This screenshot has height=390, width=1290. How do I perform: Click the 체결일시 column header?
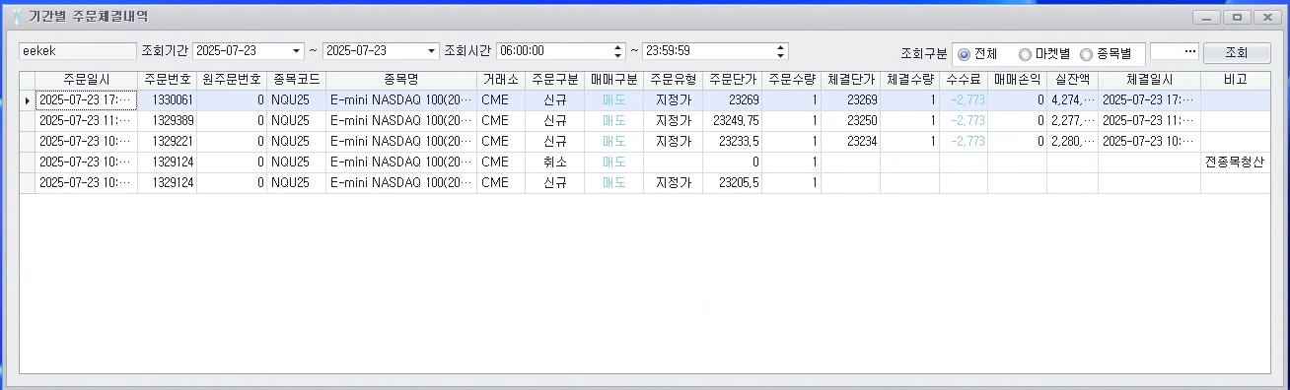(x=1149, y=80)
